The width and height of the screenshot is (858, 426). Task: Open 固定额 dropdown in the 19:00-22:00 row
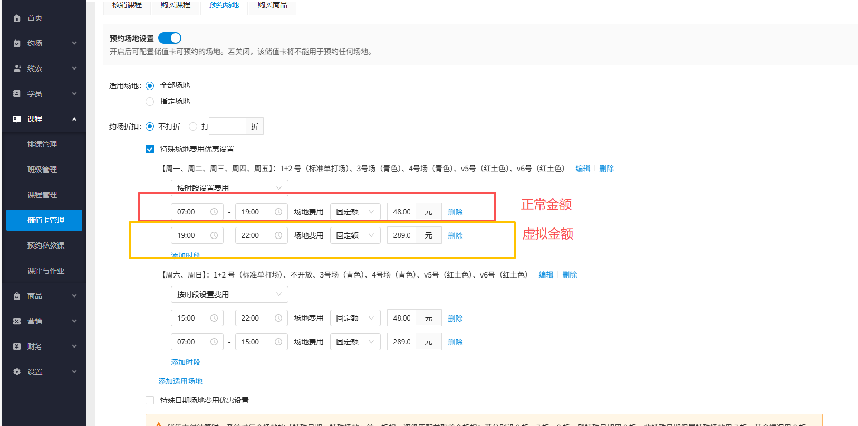[x=355, y=235]
